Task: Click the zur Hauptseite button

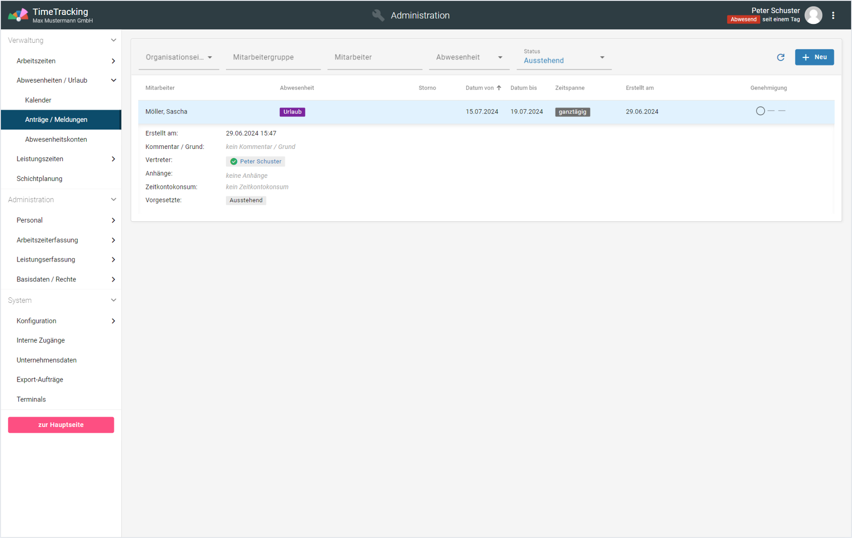Action: coord(61,425)
